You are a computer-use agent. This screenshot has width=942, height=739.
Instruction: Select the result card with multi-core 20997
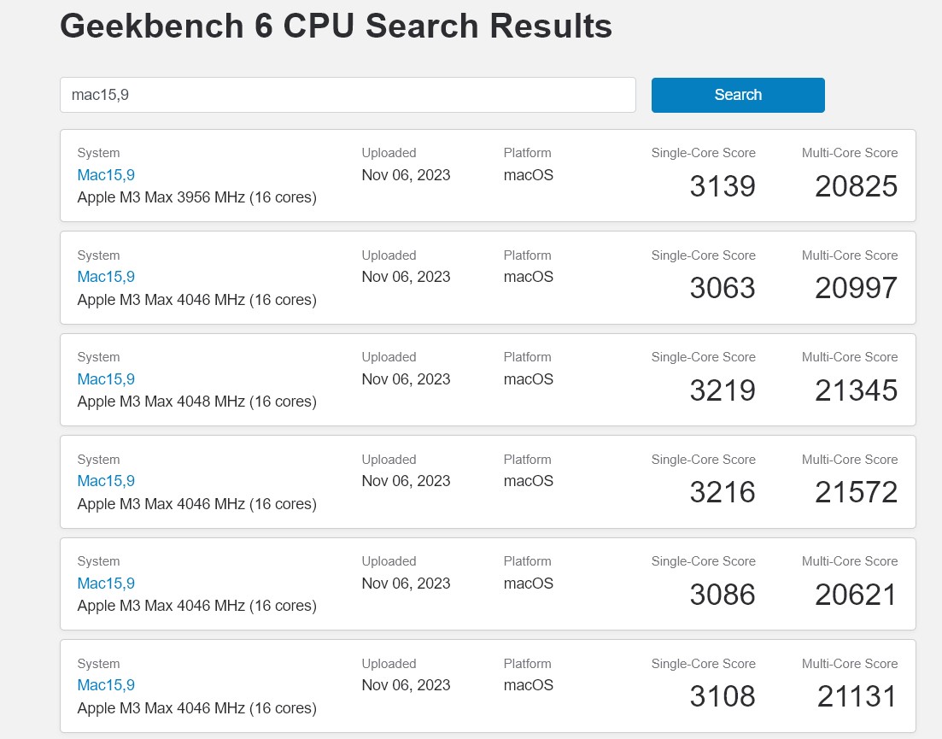488,278
